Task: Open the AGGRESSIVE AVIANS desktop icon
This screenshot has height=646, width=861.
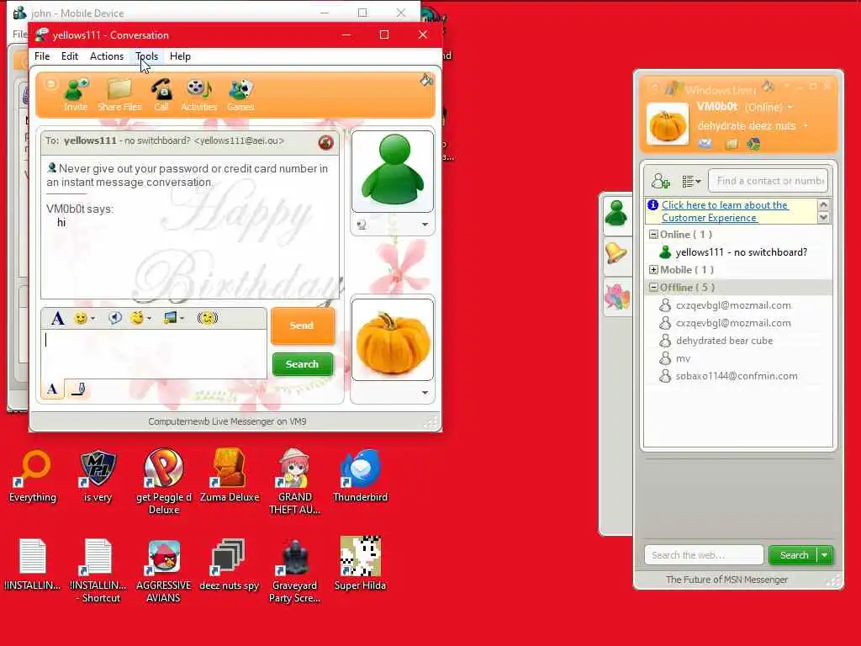Action: pos(164,570)
